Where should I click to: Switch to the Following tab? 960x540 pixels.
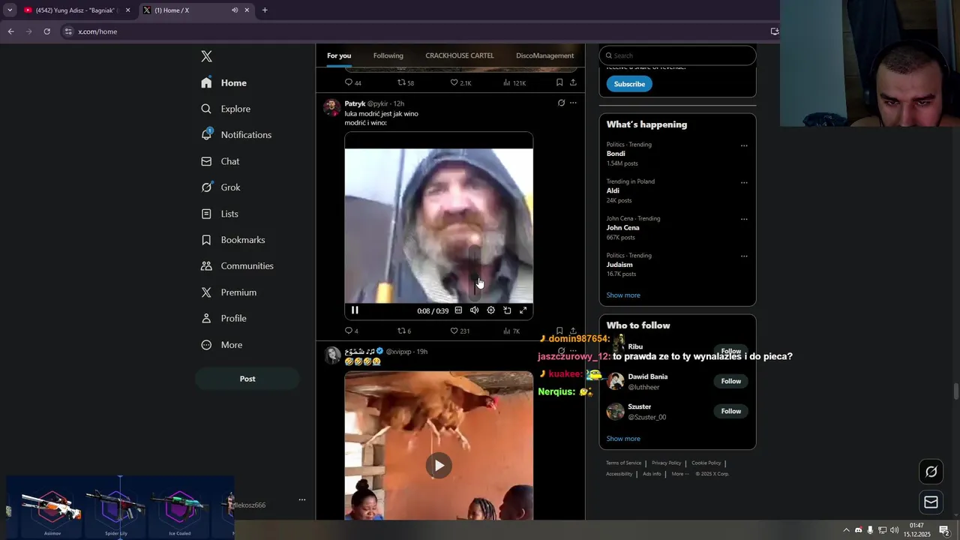click(388, 55)
